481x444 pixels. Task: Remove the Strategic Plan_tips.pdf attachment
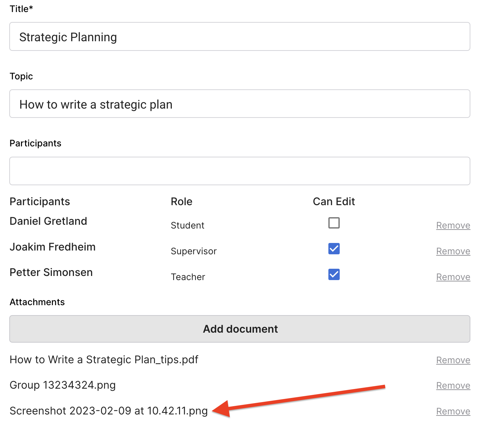coord(453,360)
